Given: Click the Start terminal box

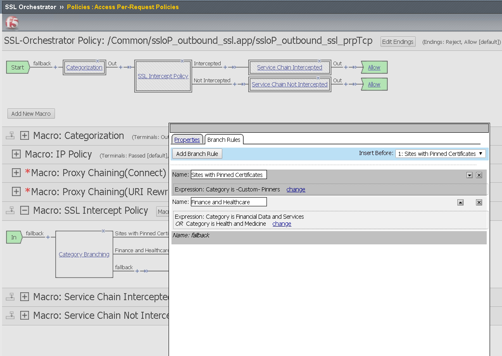Looking at the screenshot, I should [x=18, y=67].
